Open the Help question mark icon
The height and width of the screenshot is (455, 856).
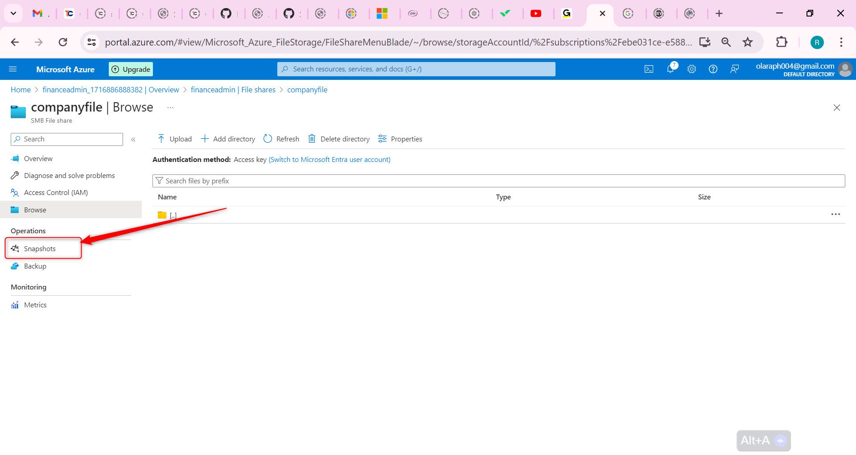point(713,69)
